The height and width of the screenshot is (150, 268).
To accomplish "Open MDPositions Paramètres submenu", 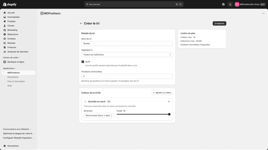I will (x=13, y=77).
